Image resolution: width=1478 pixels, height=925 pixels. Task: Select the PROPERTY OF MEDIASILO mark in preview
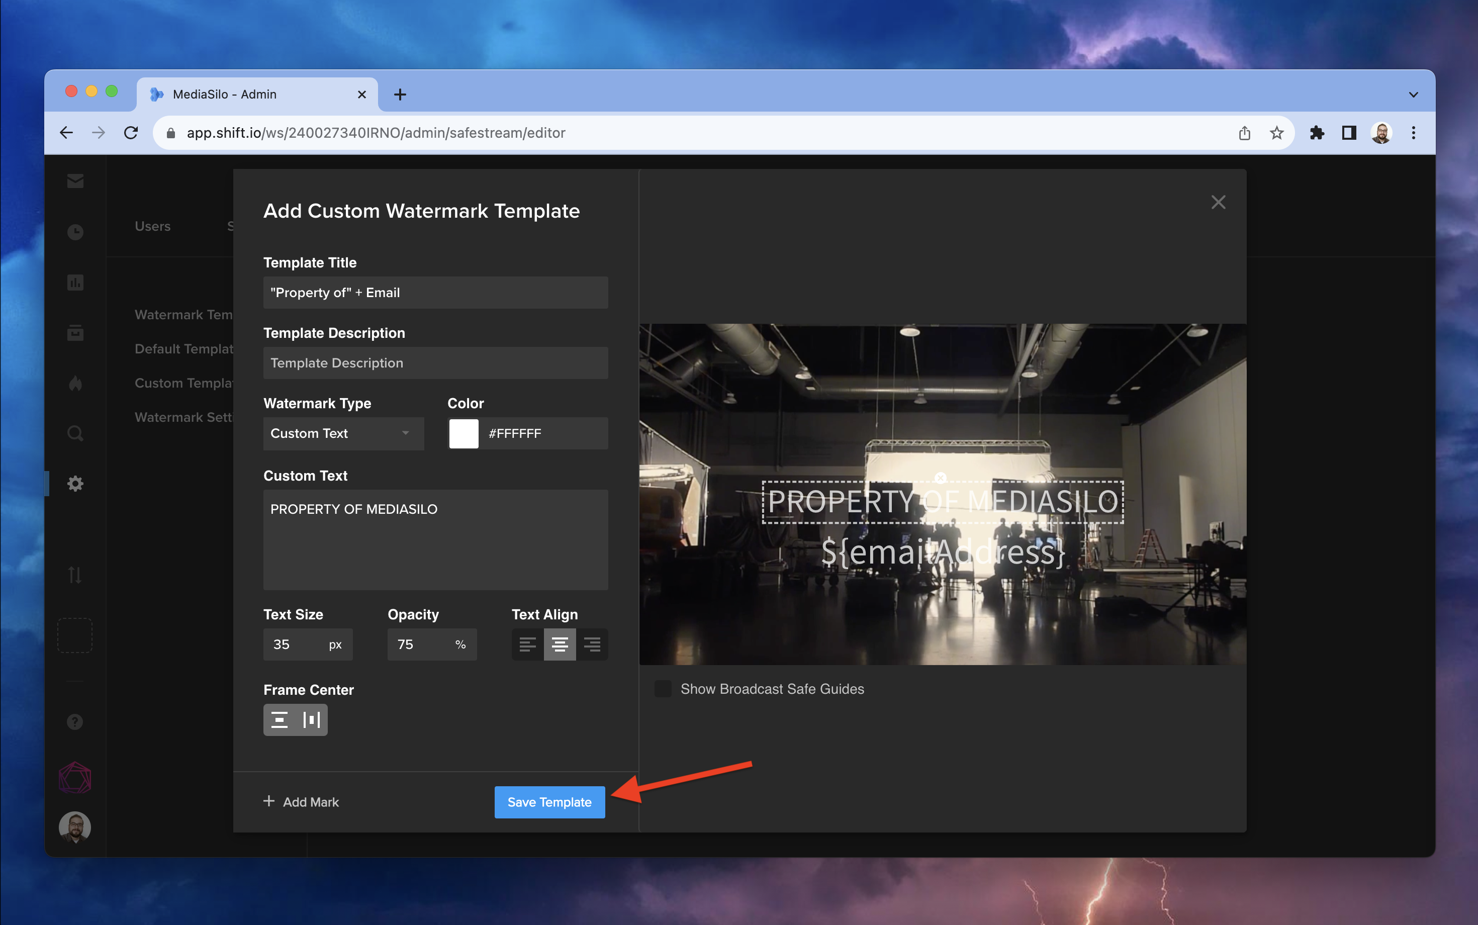point(943,502)
